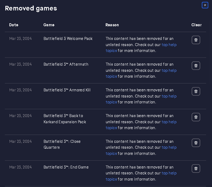Open top help topics link for End Game

[x=169, y=173]
